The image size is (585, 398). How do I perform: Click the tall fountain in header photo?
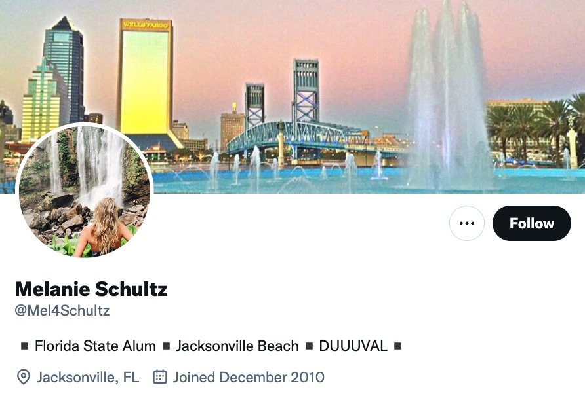coord(447,97)
